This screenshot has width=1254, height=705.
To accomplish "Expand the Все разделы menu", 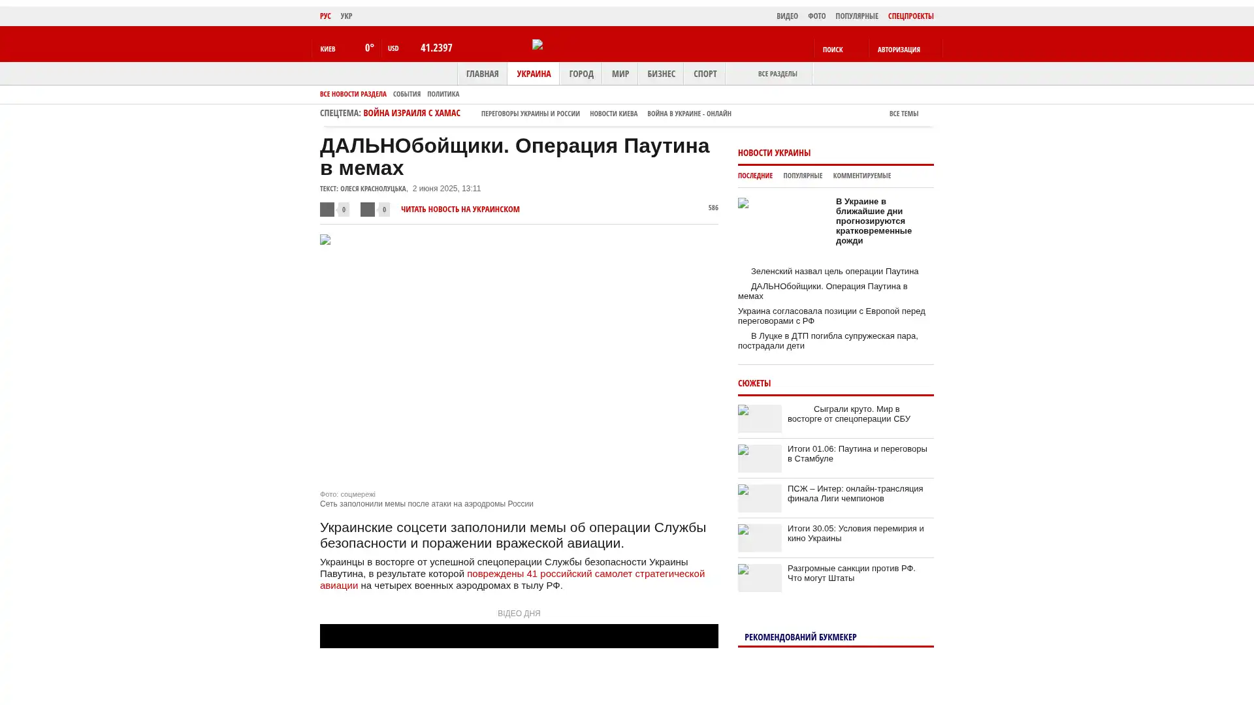I will [777, 74].
